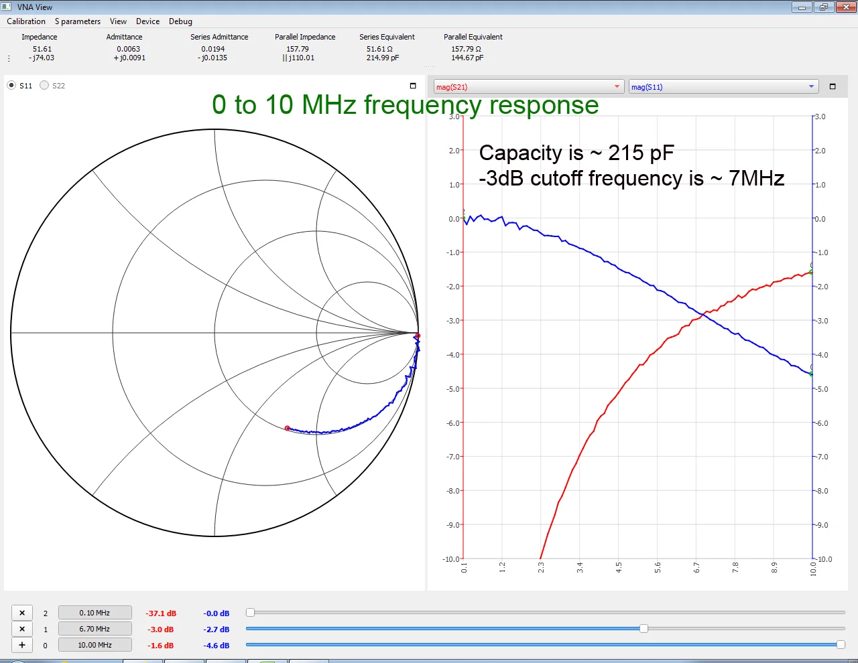The width and height of the screenshot is (858, 663).
Task: Maximize the magnitude graph panel
Action: (833, 86)
